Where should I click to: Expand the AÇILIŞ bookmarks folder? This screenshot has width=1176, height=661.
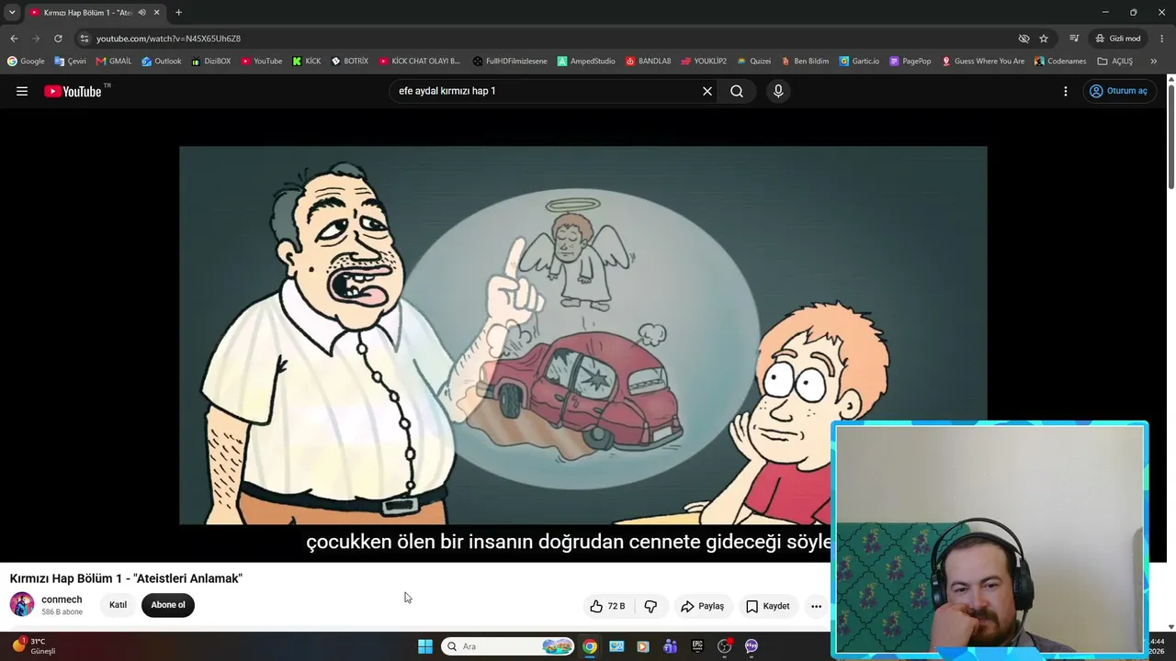1115,62
